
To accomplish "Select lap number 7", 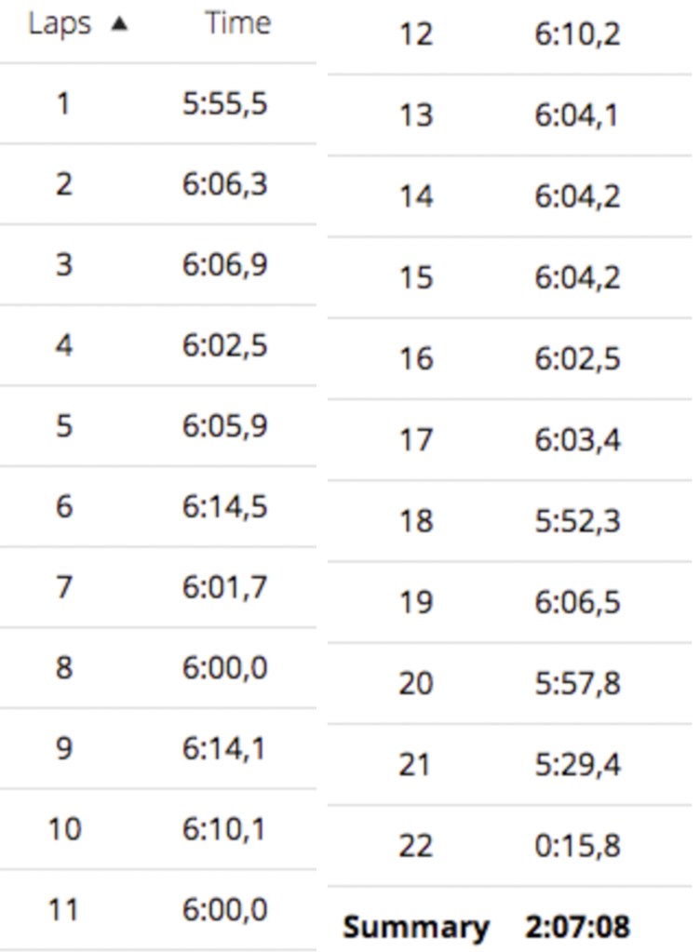I will coord(62,588).
